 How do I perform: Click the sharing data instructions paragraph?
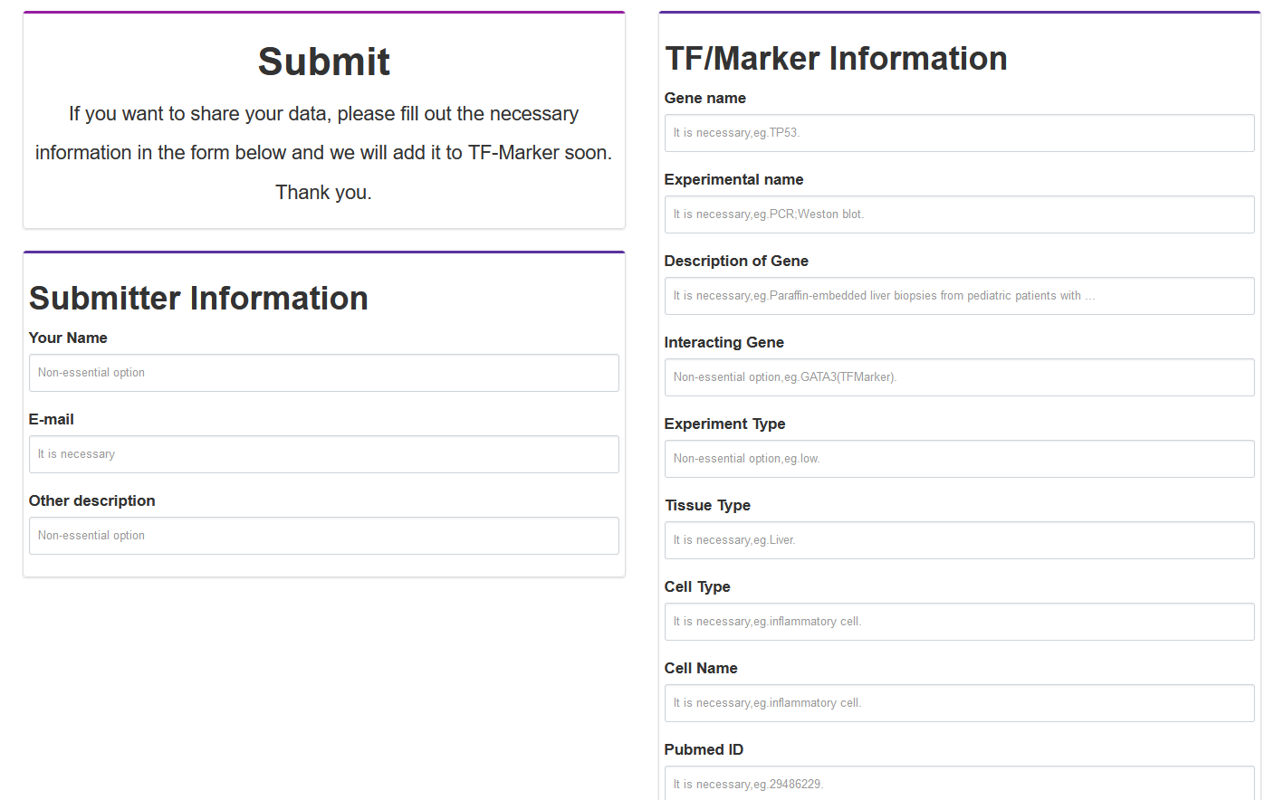point(324,153)
